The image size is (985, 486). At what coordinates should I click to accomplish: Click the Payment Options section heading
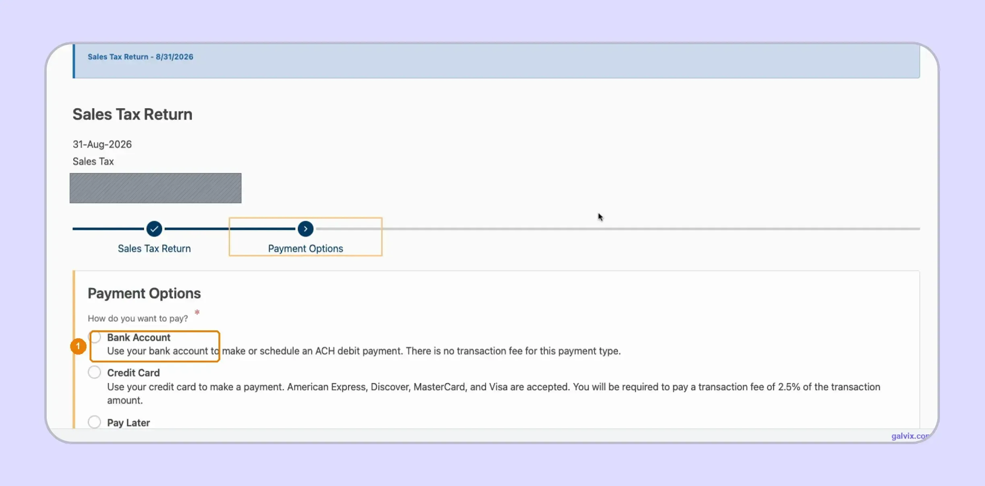(144, 293)
